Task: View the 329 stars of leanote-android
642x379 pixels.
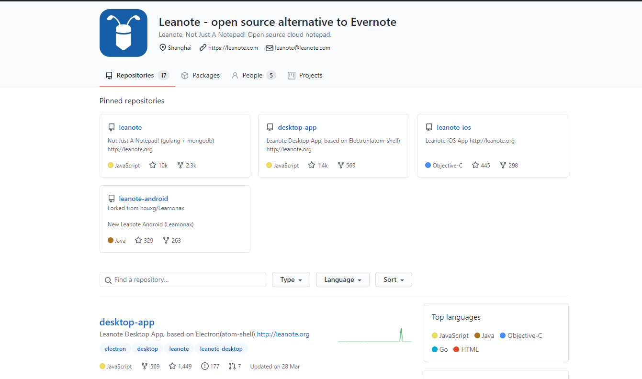Action: (144, 240)
